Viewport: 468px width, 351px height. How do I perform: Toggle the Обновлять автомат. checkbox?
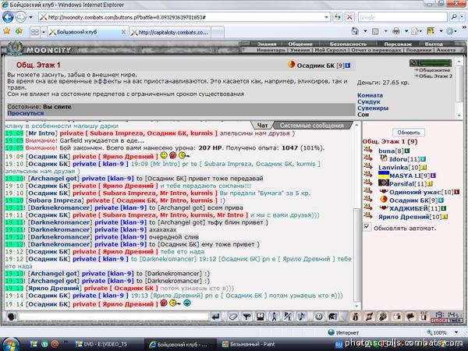367,226
